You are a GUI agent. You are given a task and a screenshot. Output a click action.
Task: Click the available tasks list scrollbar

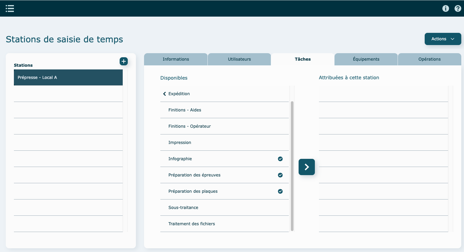tap(292, 166)
